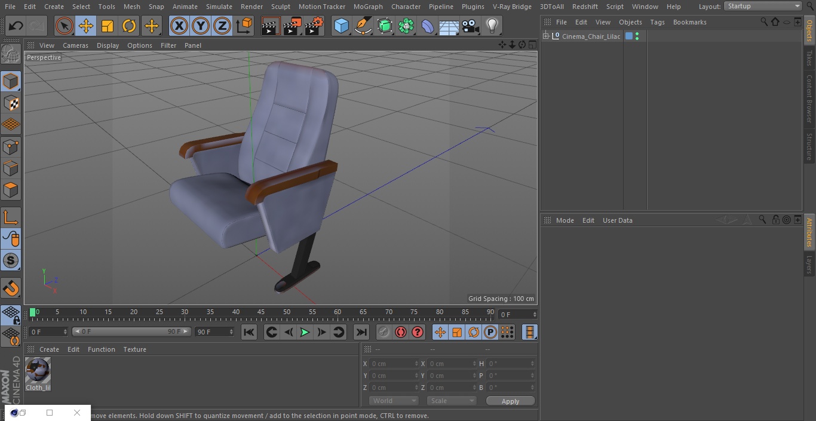The height and width of the screenshot is (421, 816).
Task: Open the Content Browser side tab
Action: click(809, 99)
